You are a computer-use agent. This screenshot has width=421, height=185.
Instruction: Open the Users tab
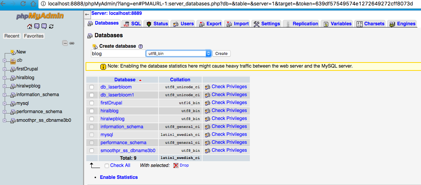pos(183,23)
